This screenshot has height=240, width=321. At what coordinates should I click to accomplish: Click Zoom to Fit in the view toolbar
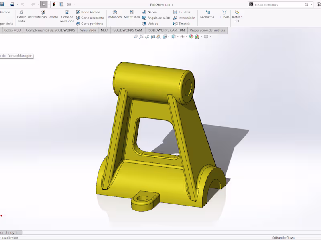(x=136, y=37)
